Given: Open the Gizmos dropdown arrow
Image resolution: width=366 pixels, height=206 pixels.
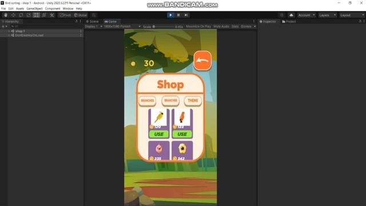Looking at the screenshot, I should coord(254,26).
